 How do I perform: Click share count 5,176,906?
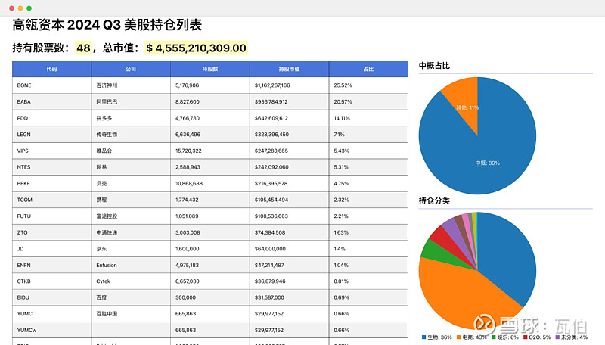(x=187, y=85)
